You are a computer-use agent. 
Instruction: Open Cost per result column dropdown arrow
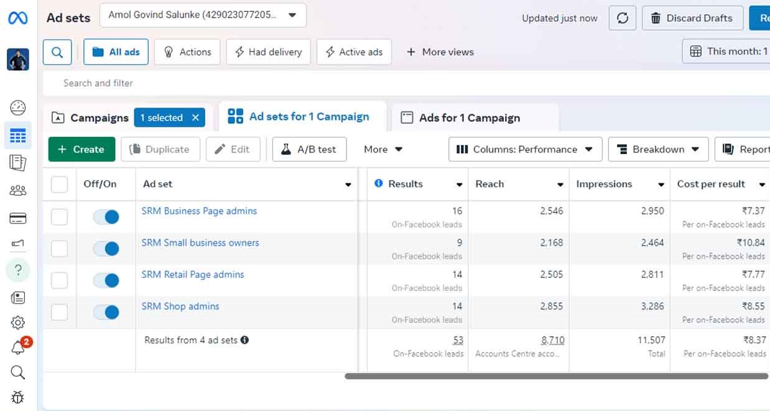[x=761, y=185]
